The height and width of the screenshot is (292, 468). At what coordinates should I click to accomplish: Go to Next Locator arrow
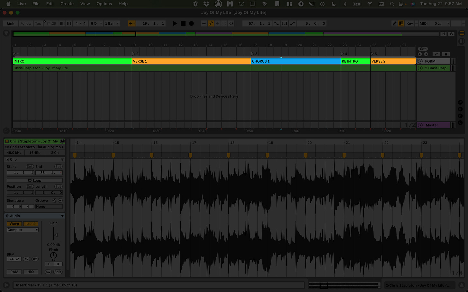coord(426,54)
